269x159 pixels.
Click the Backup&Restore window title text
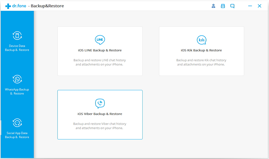(47, 6)
